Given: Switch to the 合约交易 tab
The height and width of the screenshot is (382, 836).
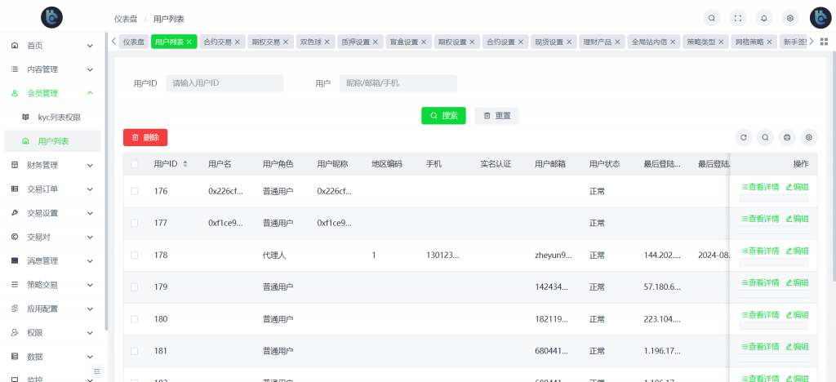Looking at the screenshot, I should (x=216, y=42).
